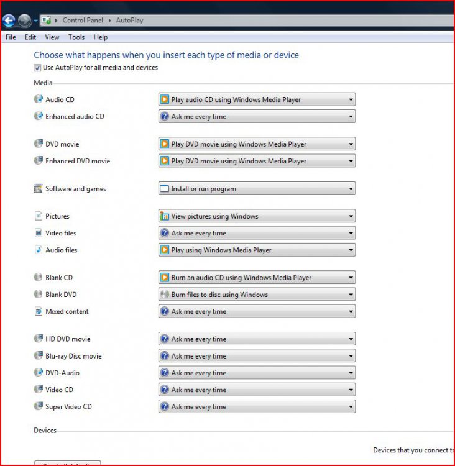455x466 pixels.
Task: Click the Enhanced audio CD icon
Action: [x=38, y=116]
